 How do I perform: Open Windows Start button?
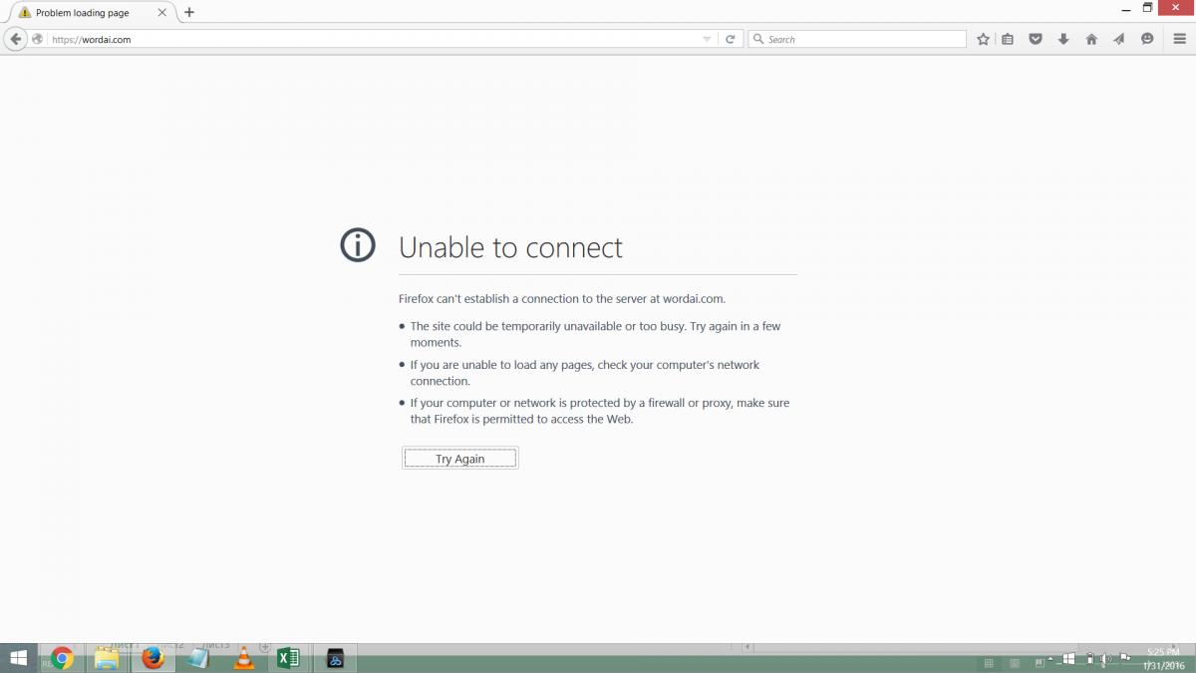[18, 658]
